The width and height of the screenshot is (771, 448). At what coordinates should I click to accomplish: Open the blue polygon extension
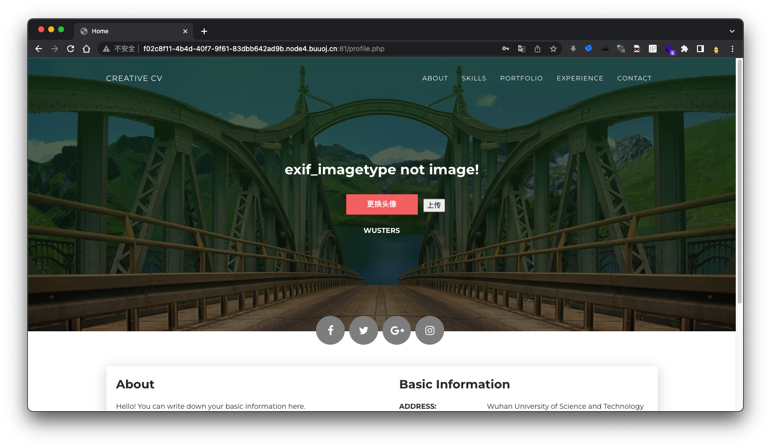(x=589, y=48)
